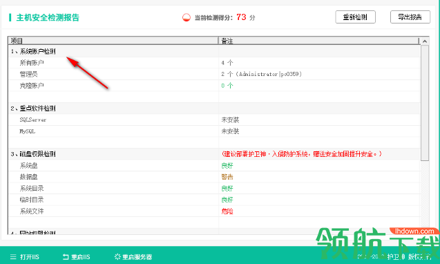Click the refresh icon beside 重启IIS

tap(66, 256)
